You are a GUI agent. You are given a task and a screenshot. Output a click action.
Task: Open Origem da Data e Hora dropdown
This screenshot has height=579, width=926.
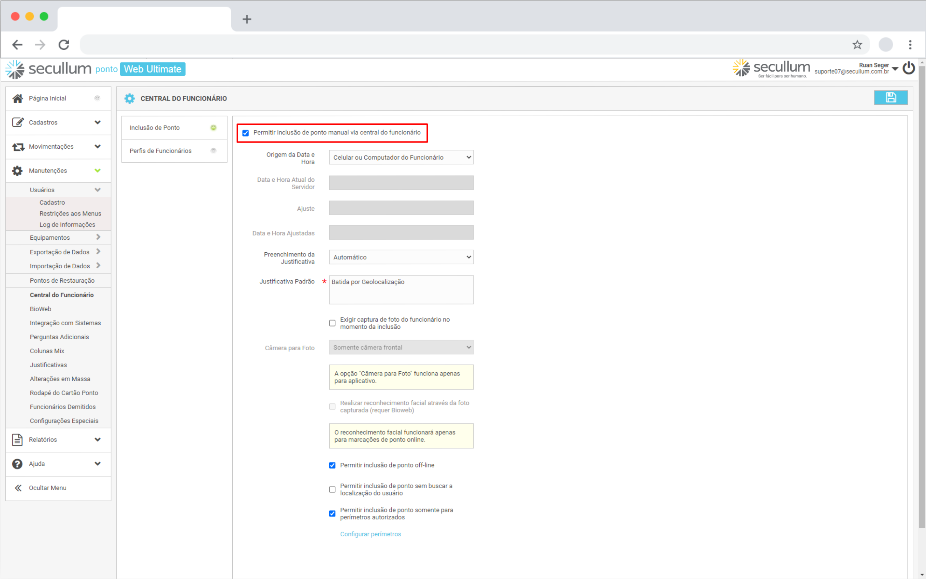(401, 158)
